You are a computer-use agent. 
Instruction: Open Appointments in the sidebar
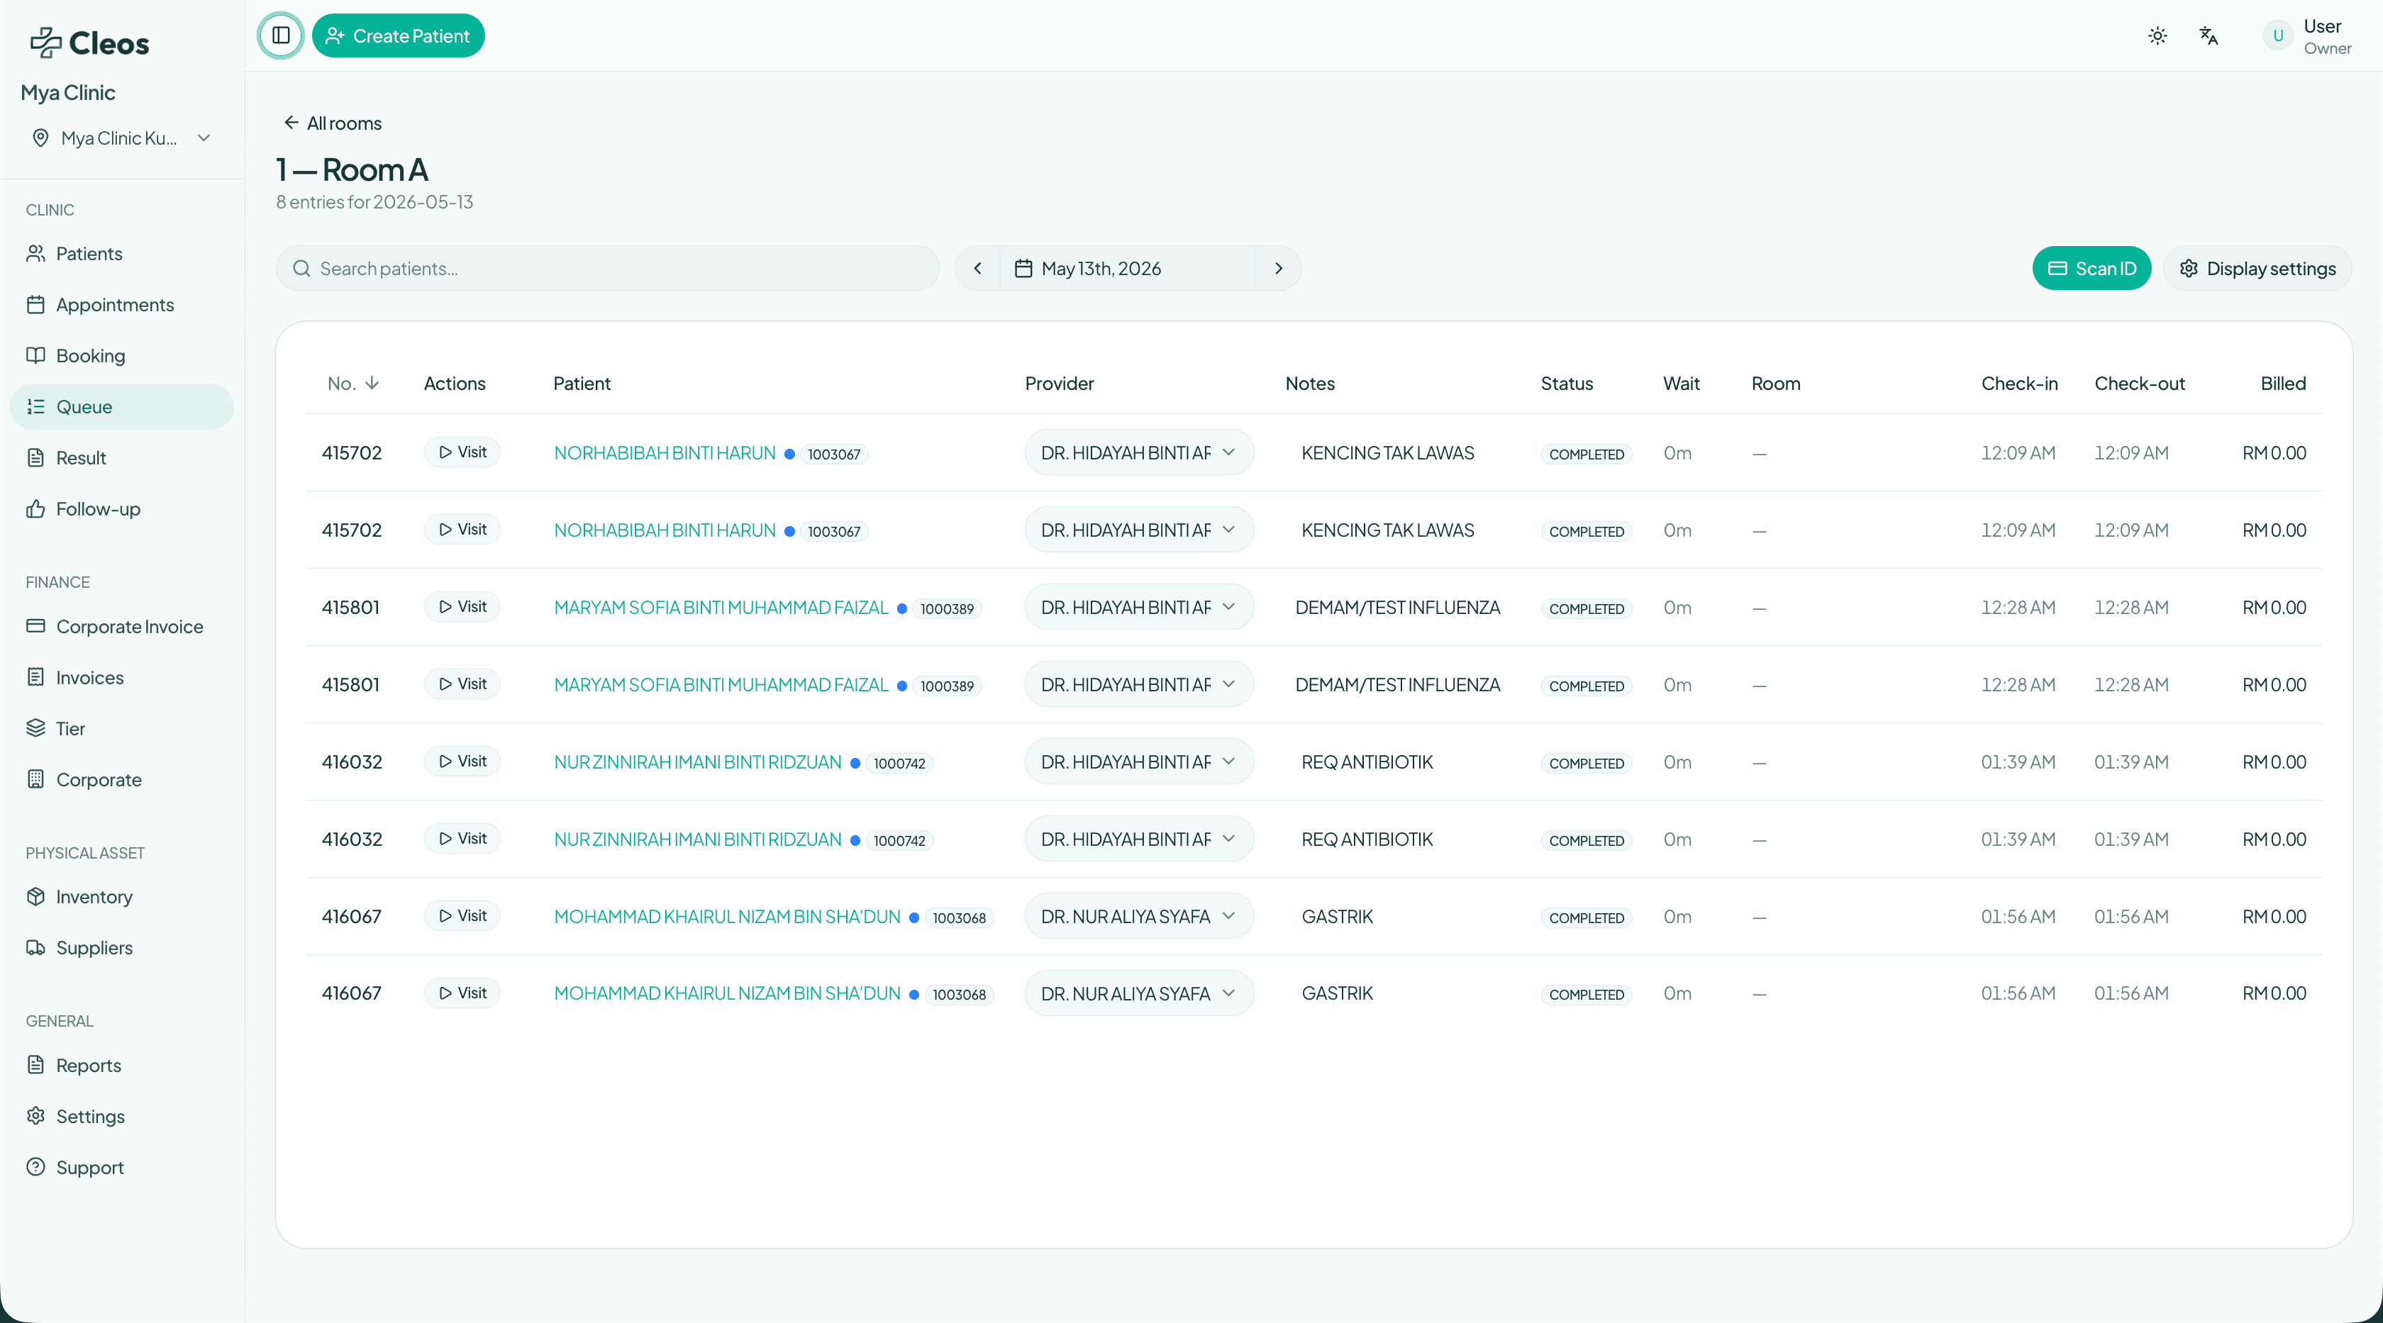click(121, 304)
